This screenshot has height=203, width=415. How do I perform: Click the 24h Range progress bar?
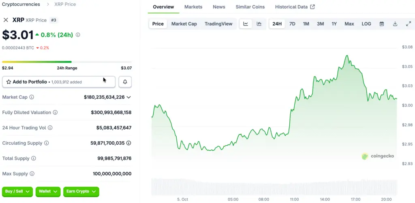(66, 62)
